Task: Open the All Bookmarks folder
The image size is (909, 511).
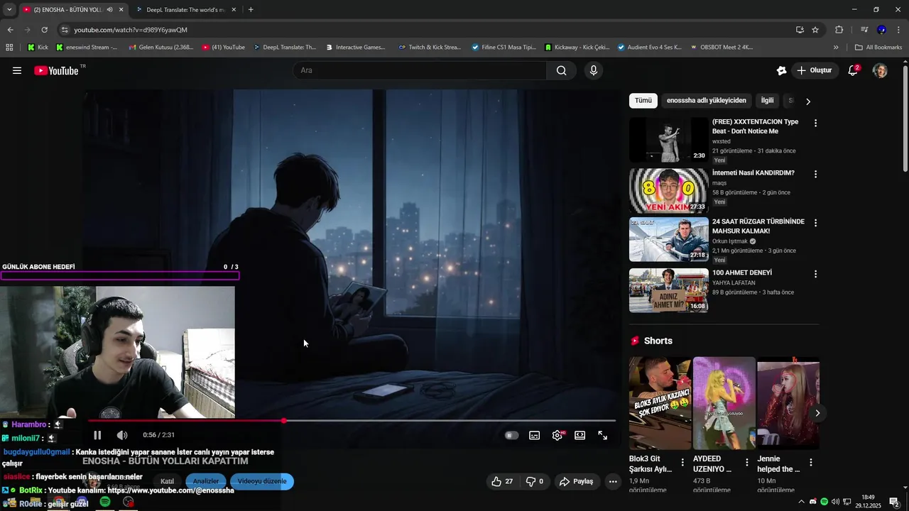Action: (878, 48)
